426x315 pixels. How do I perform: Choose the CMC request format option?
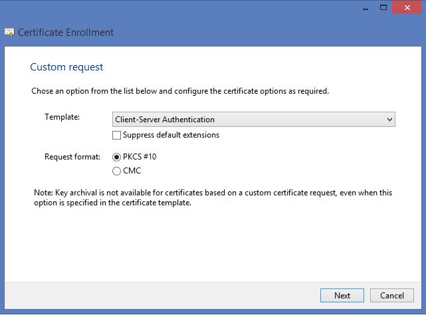pyautogui.click(x=117, y=171)
